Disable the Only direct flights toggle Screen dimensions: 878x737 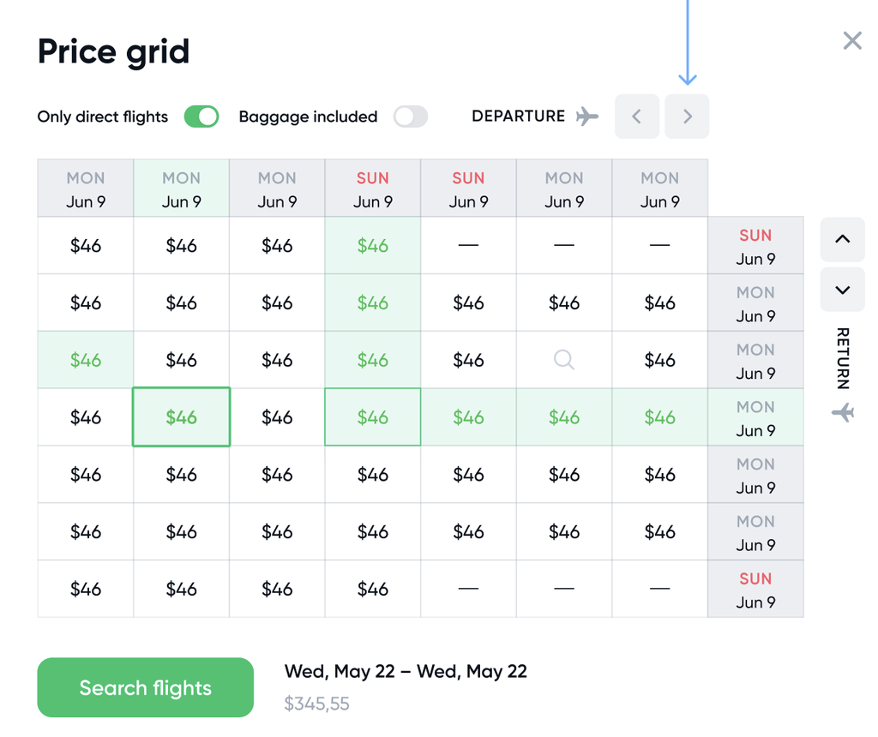pyautogui.click(x=201, y=117)
